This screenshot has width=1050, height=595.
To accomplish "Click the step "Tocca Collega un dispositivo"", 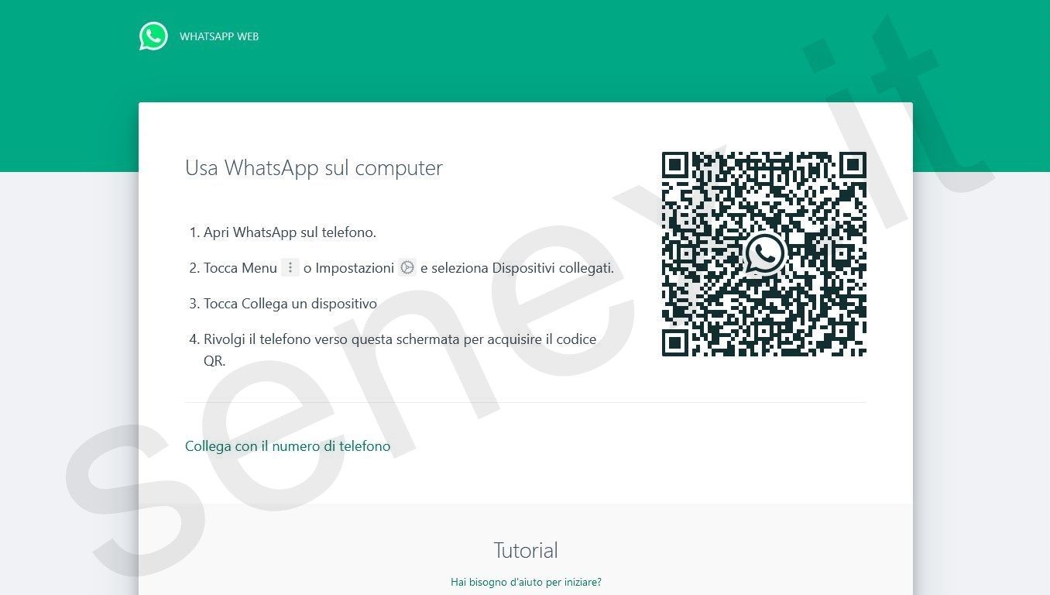I will point(290,304).
